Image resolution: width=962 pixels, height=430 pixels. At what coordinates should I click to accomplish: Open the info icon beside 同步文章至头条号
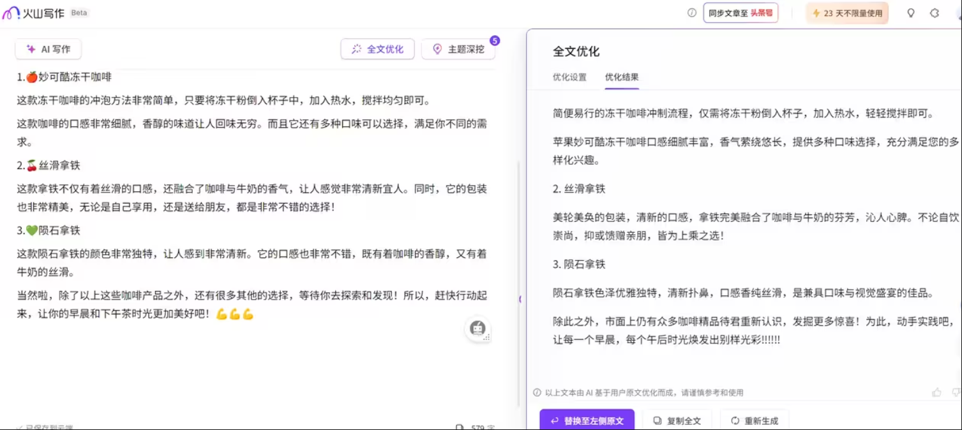tap(691, 13)
